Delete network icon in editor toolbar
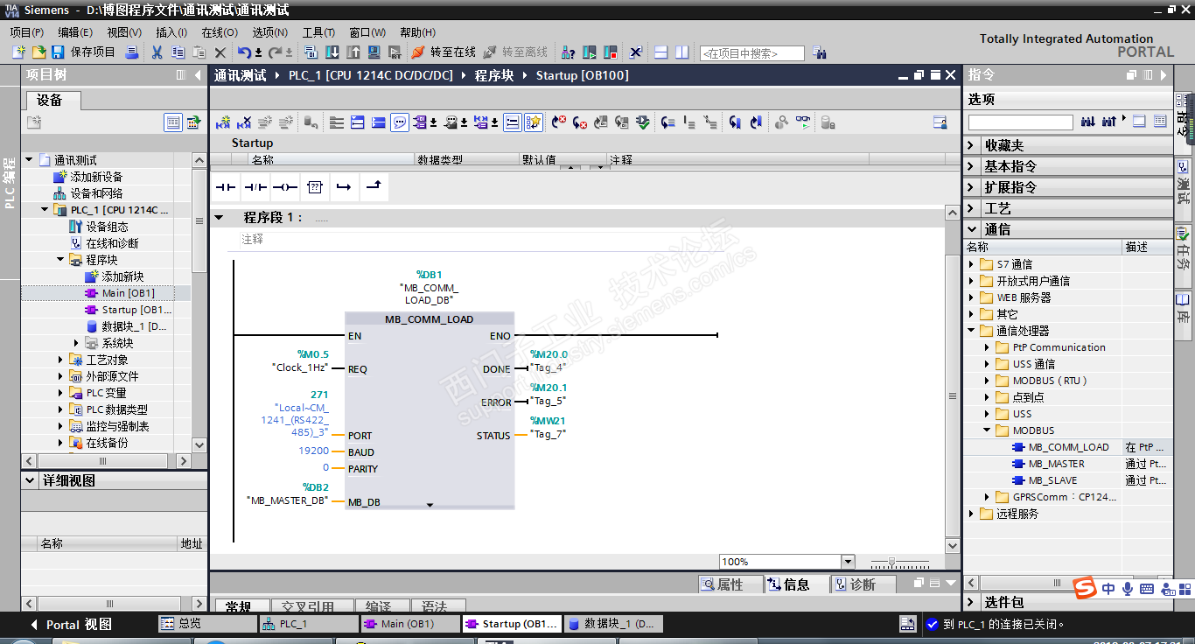The image size is (1195, 644). pyautogui.click(x=244, y=122)
